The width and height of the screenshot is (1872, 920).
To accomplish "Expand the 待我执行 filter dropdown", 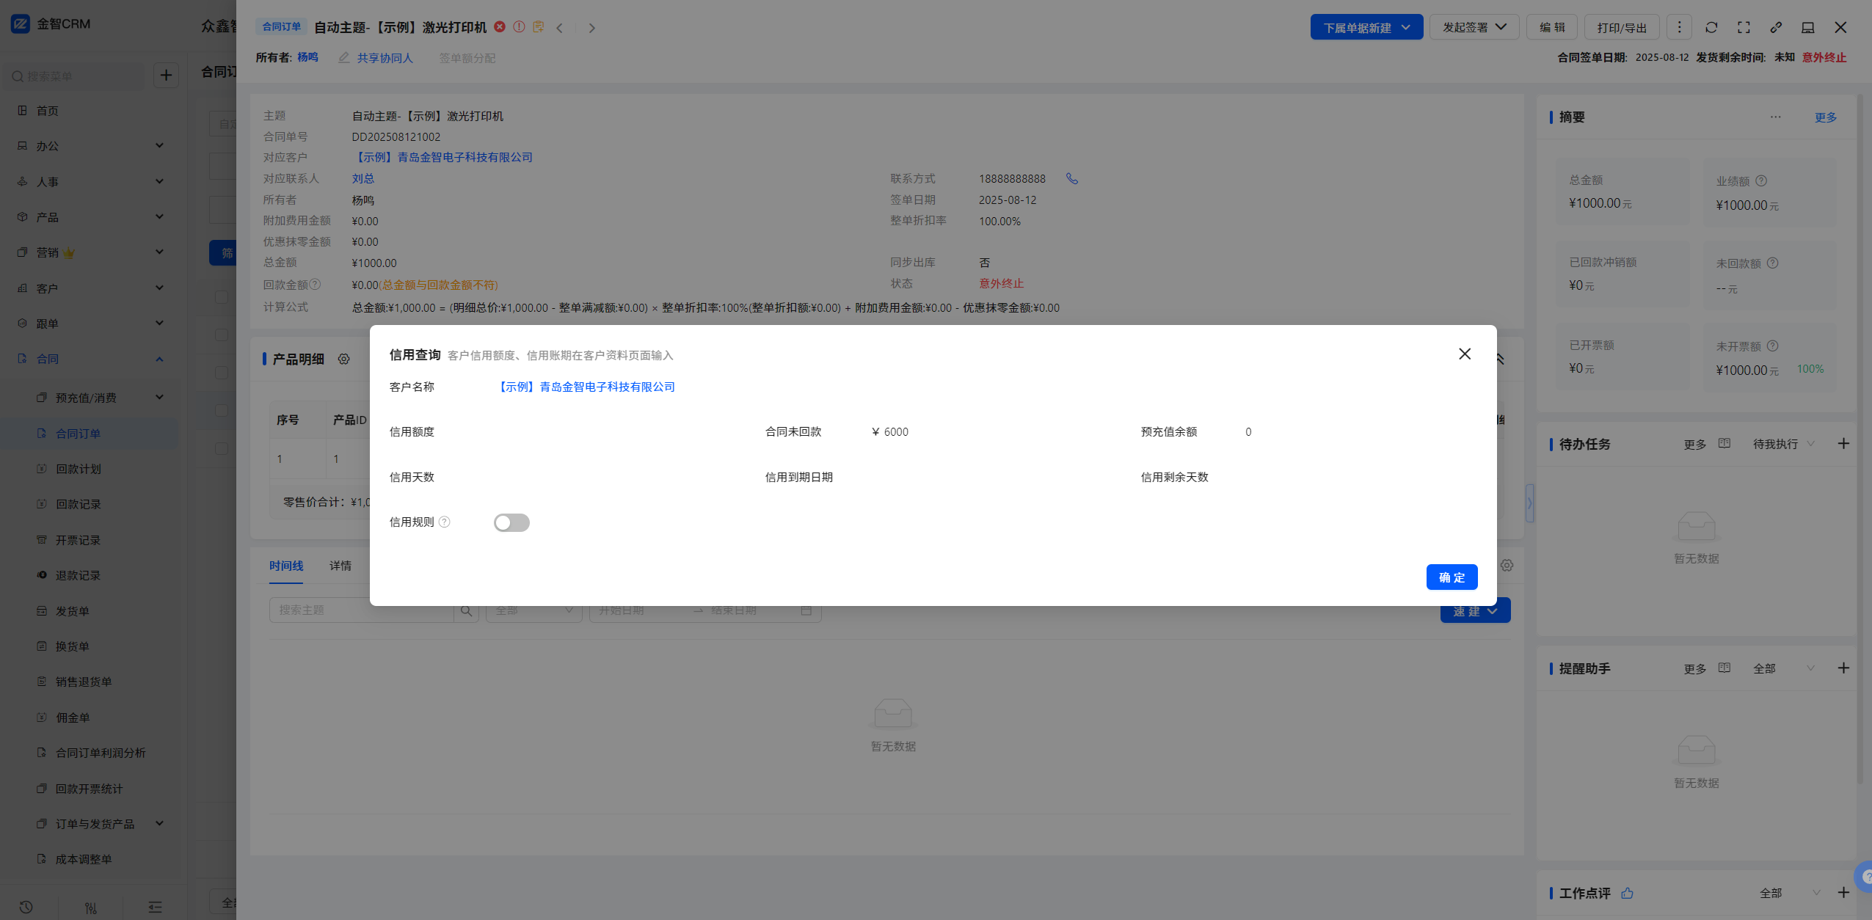I will tap(1783, 444).
